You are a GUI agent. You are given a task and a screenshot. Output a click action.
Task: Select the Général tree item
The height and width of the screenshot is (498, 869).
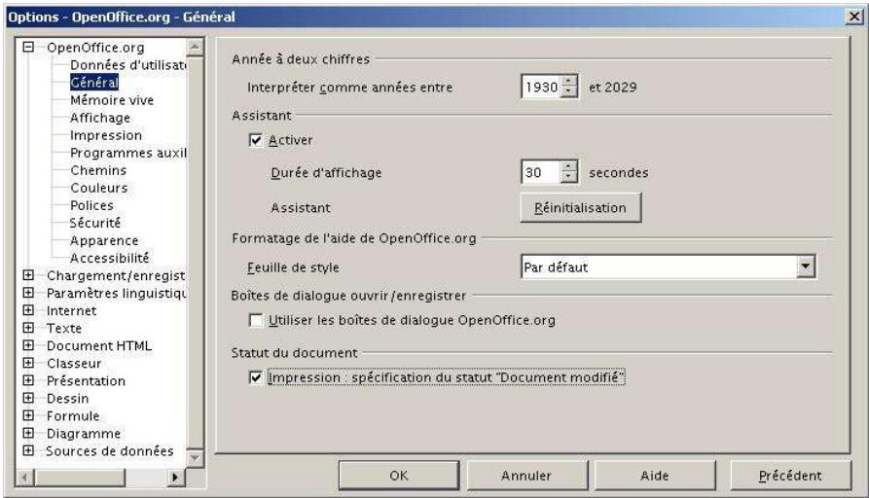94,83
